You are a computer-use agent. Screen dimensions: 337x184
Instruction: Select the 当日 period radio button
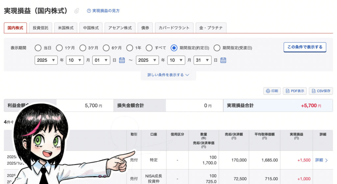pos(38,48)
